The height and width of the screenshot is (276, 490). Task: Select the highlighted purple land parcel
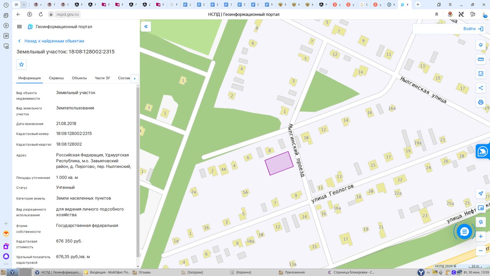click(x=279, y=164)
